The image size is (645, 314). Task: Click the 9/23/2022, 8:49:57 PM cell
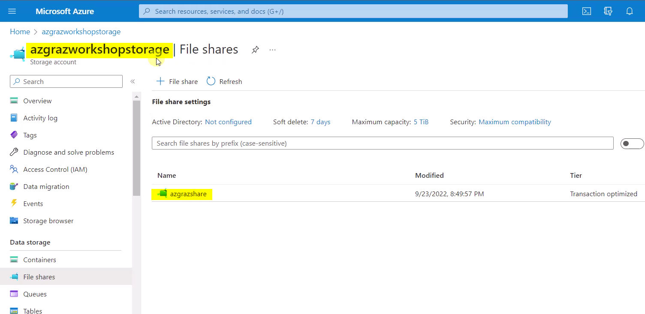(449, 194)
